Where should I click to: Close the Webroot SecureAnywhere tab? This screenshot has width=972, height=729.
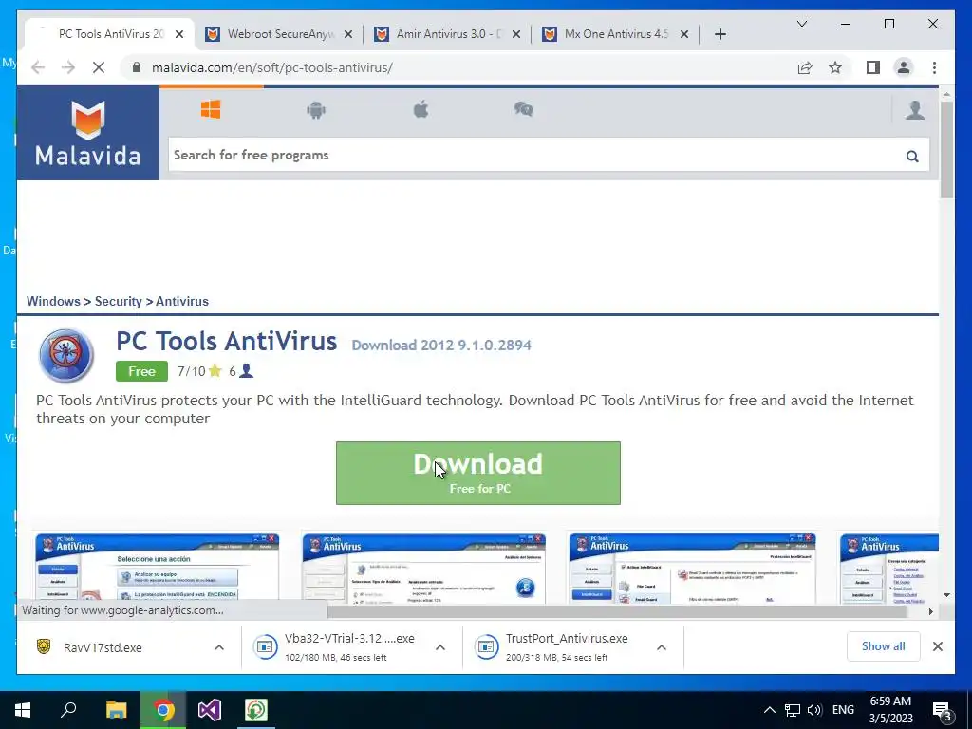[348, 35]
